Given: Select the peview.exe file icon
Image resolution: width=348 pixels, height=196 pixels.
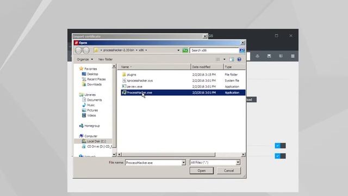Looking at the screenshot, I should pos(124,87).
